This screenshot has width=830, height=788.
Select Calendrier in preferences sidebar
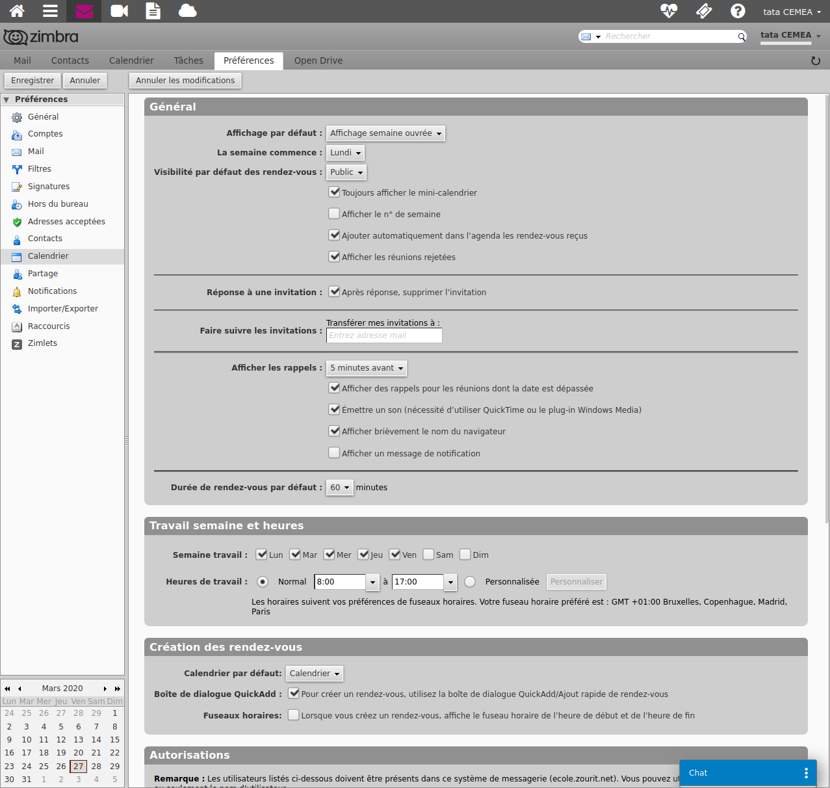pyautogui.click(x=62, y=256)
